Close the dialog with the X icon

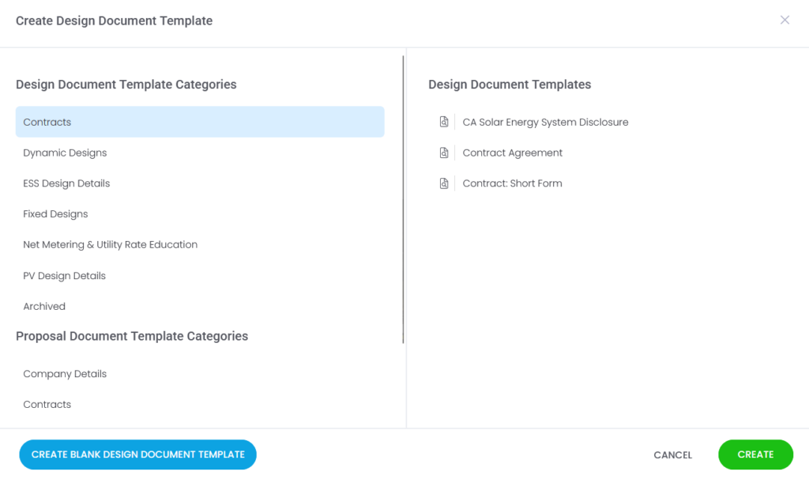pos(785,20)
